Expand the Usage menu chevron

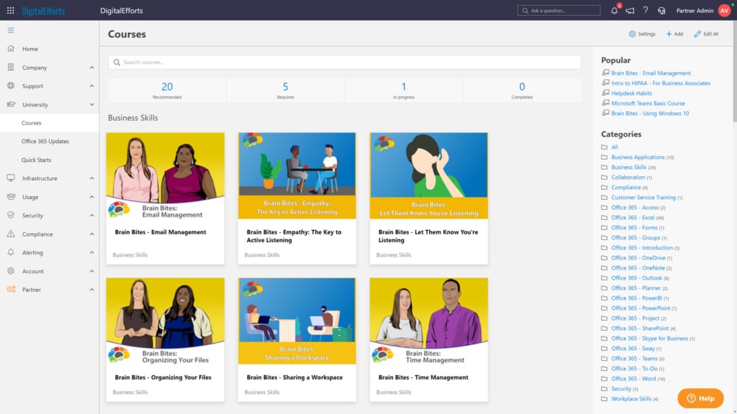pos(91,197)
